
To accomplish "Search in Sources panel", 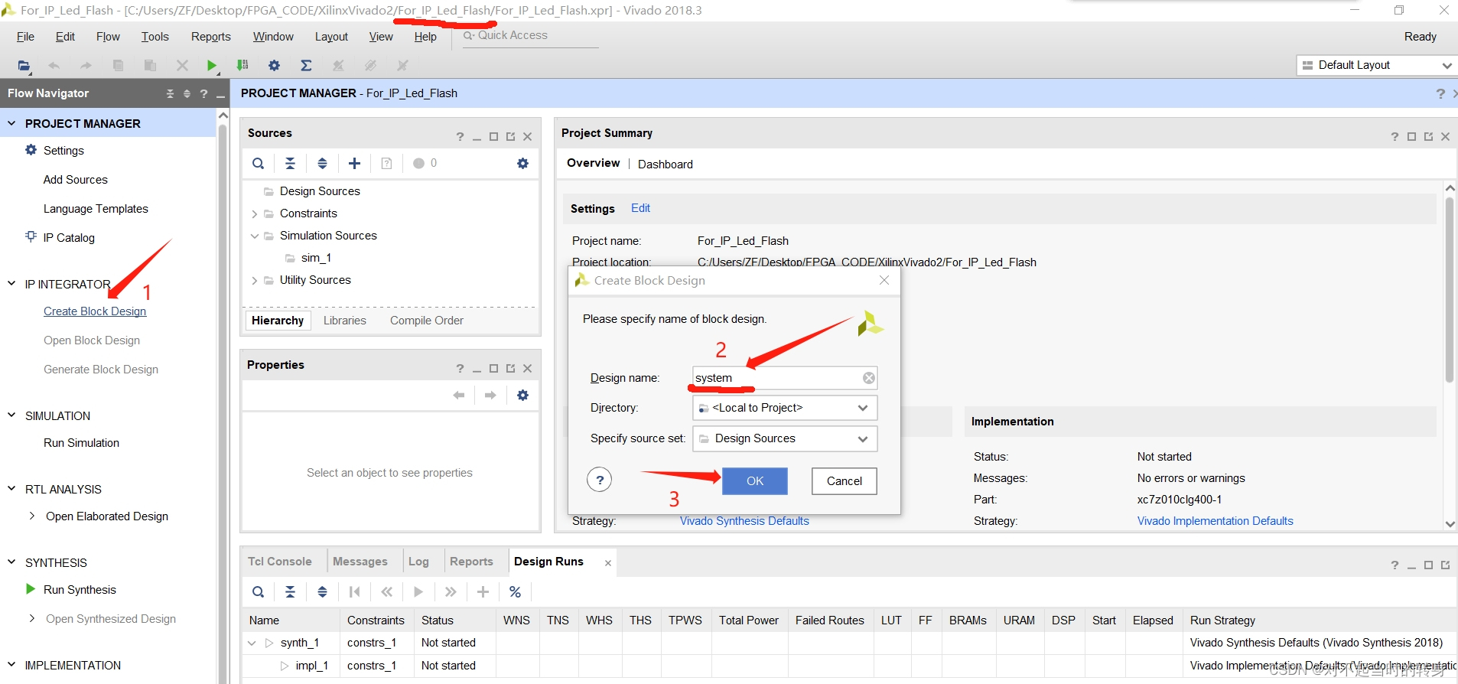I will point(259,163).
